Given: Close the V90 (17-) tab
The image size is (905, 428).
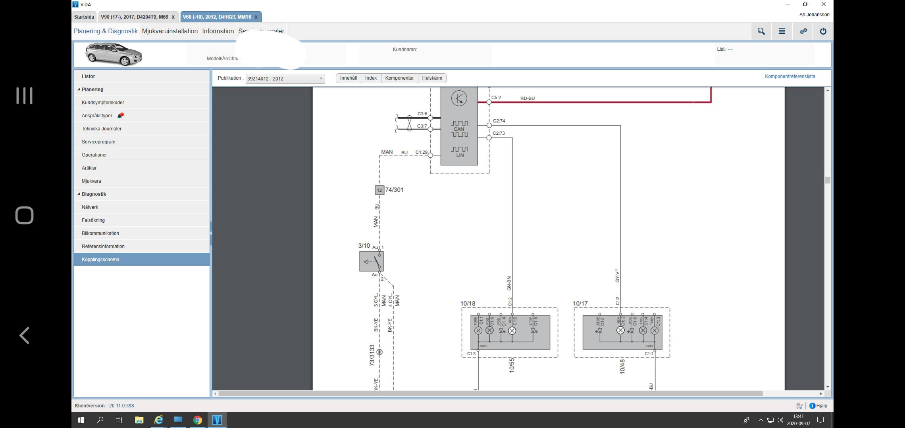Looking at the screenshot, I should 173,17.
